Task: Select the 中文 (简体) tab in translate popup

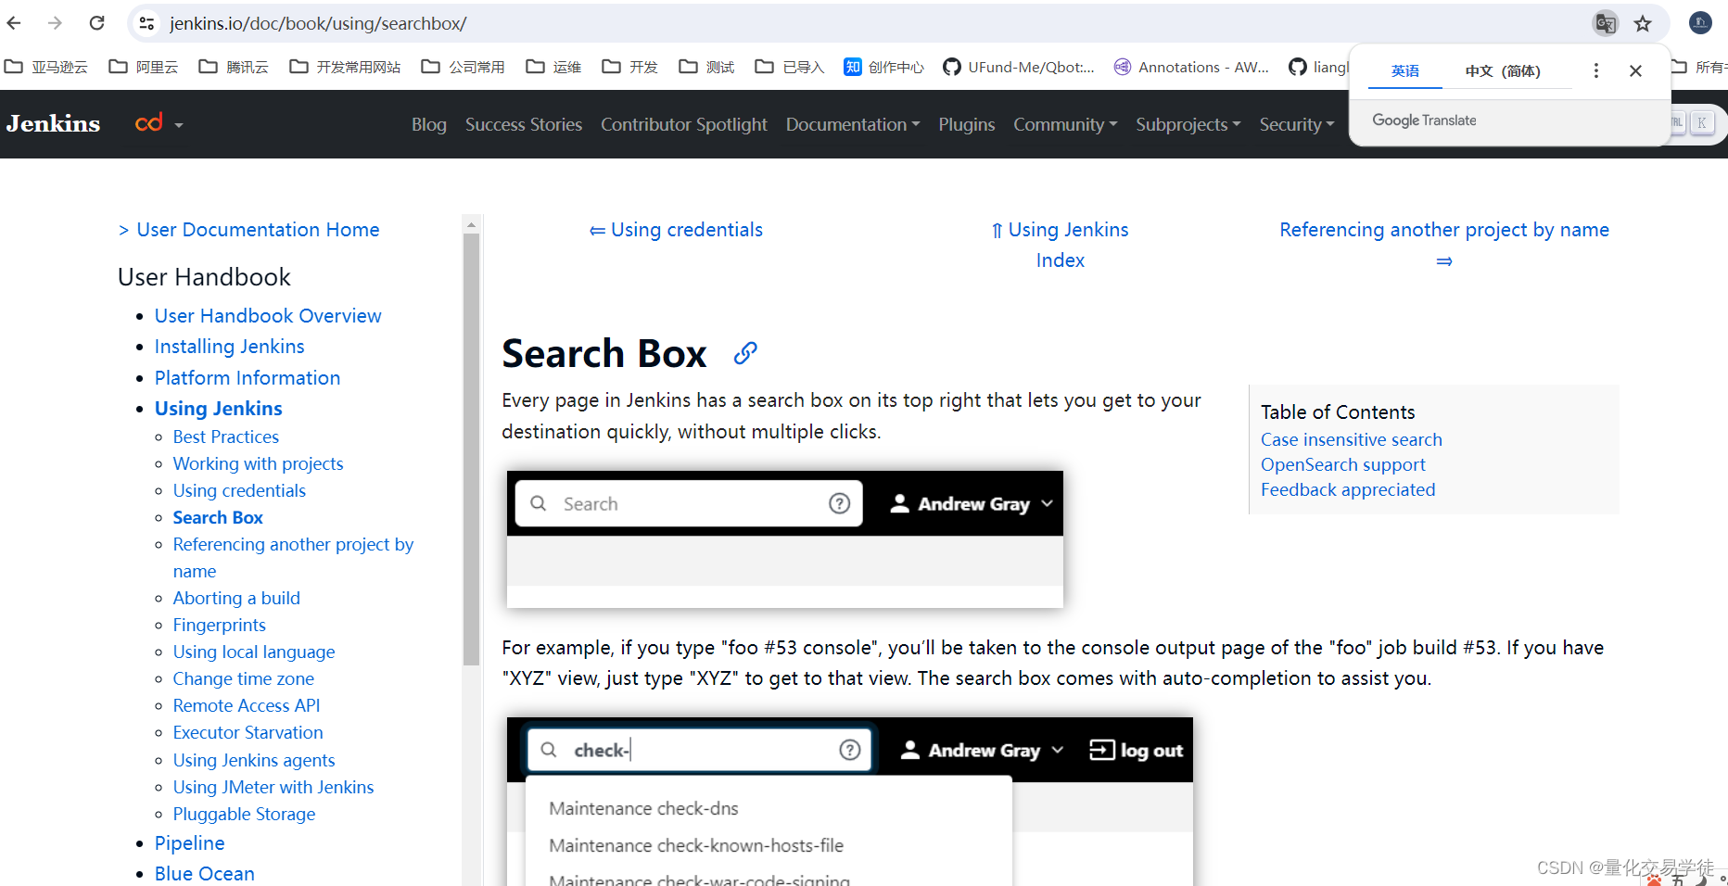Action: [x=1503, y=70]
